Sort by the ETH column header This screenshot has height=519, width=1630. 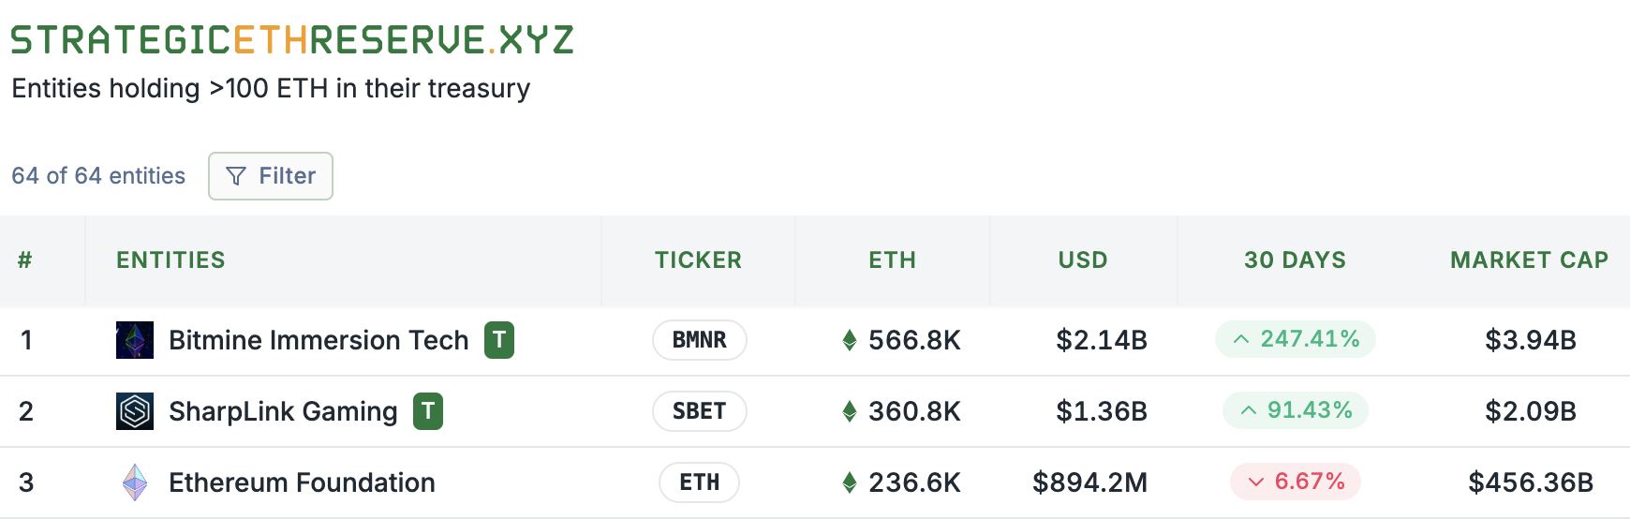892,260
